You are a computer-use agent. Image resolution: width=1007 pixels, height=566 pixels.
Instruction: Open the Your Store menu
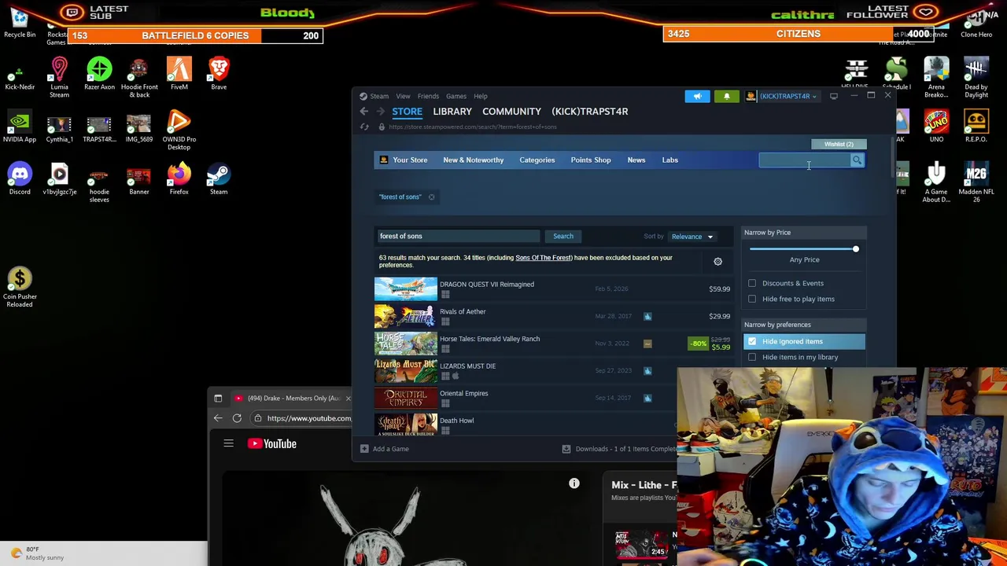click(x=410, y=160)
